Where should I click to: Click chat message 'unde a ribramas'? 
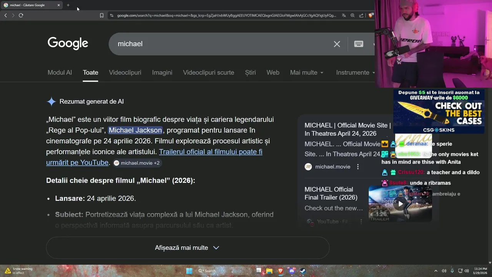430,183
